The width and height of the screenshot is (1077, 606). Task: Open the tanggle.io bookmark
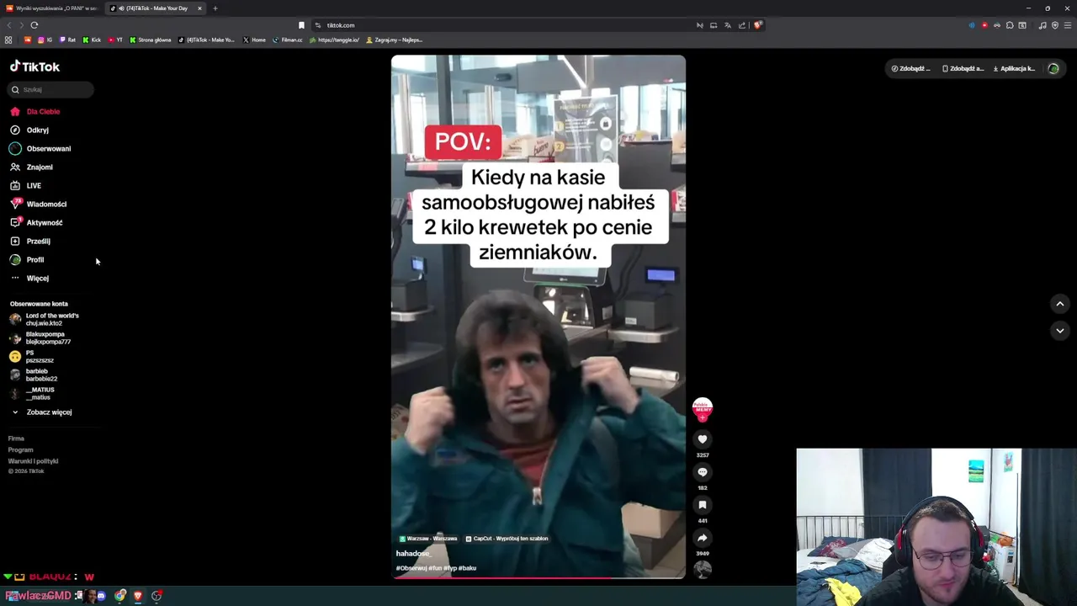335,40
